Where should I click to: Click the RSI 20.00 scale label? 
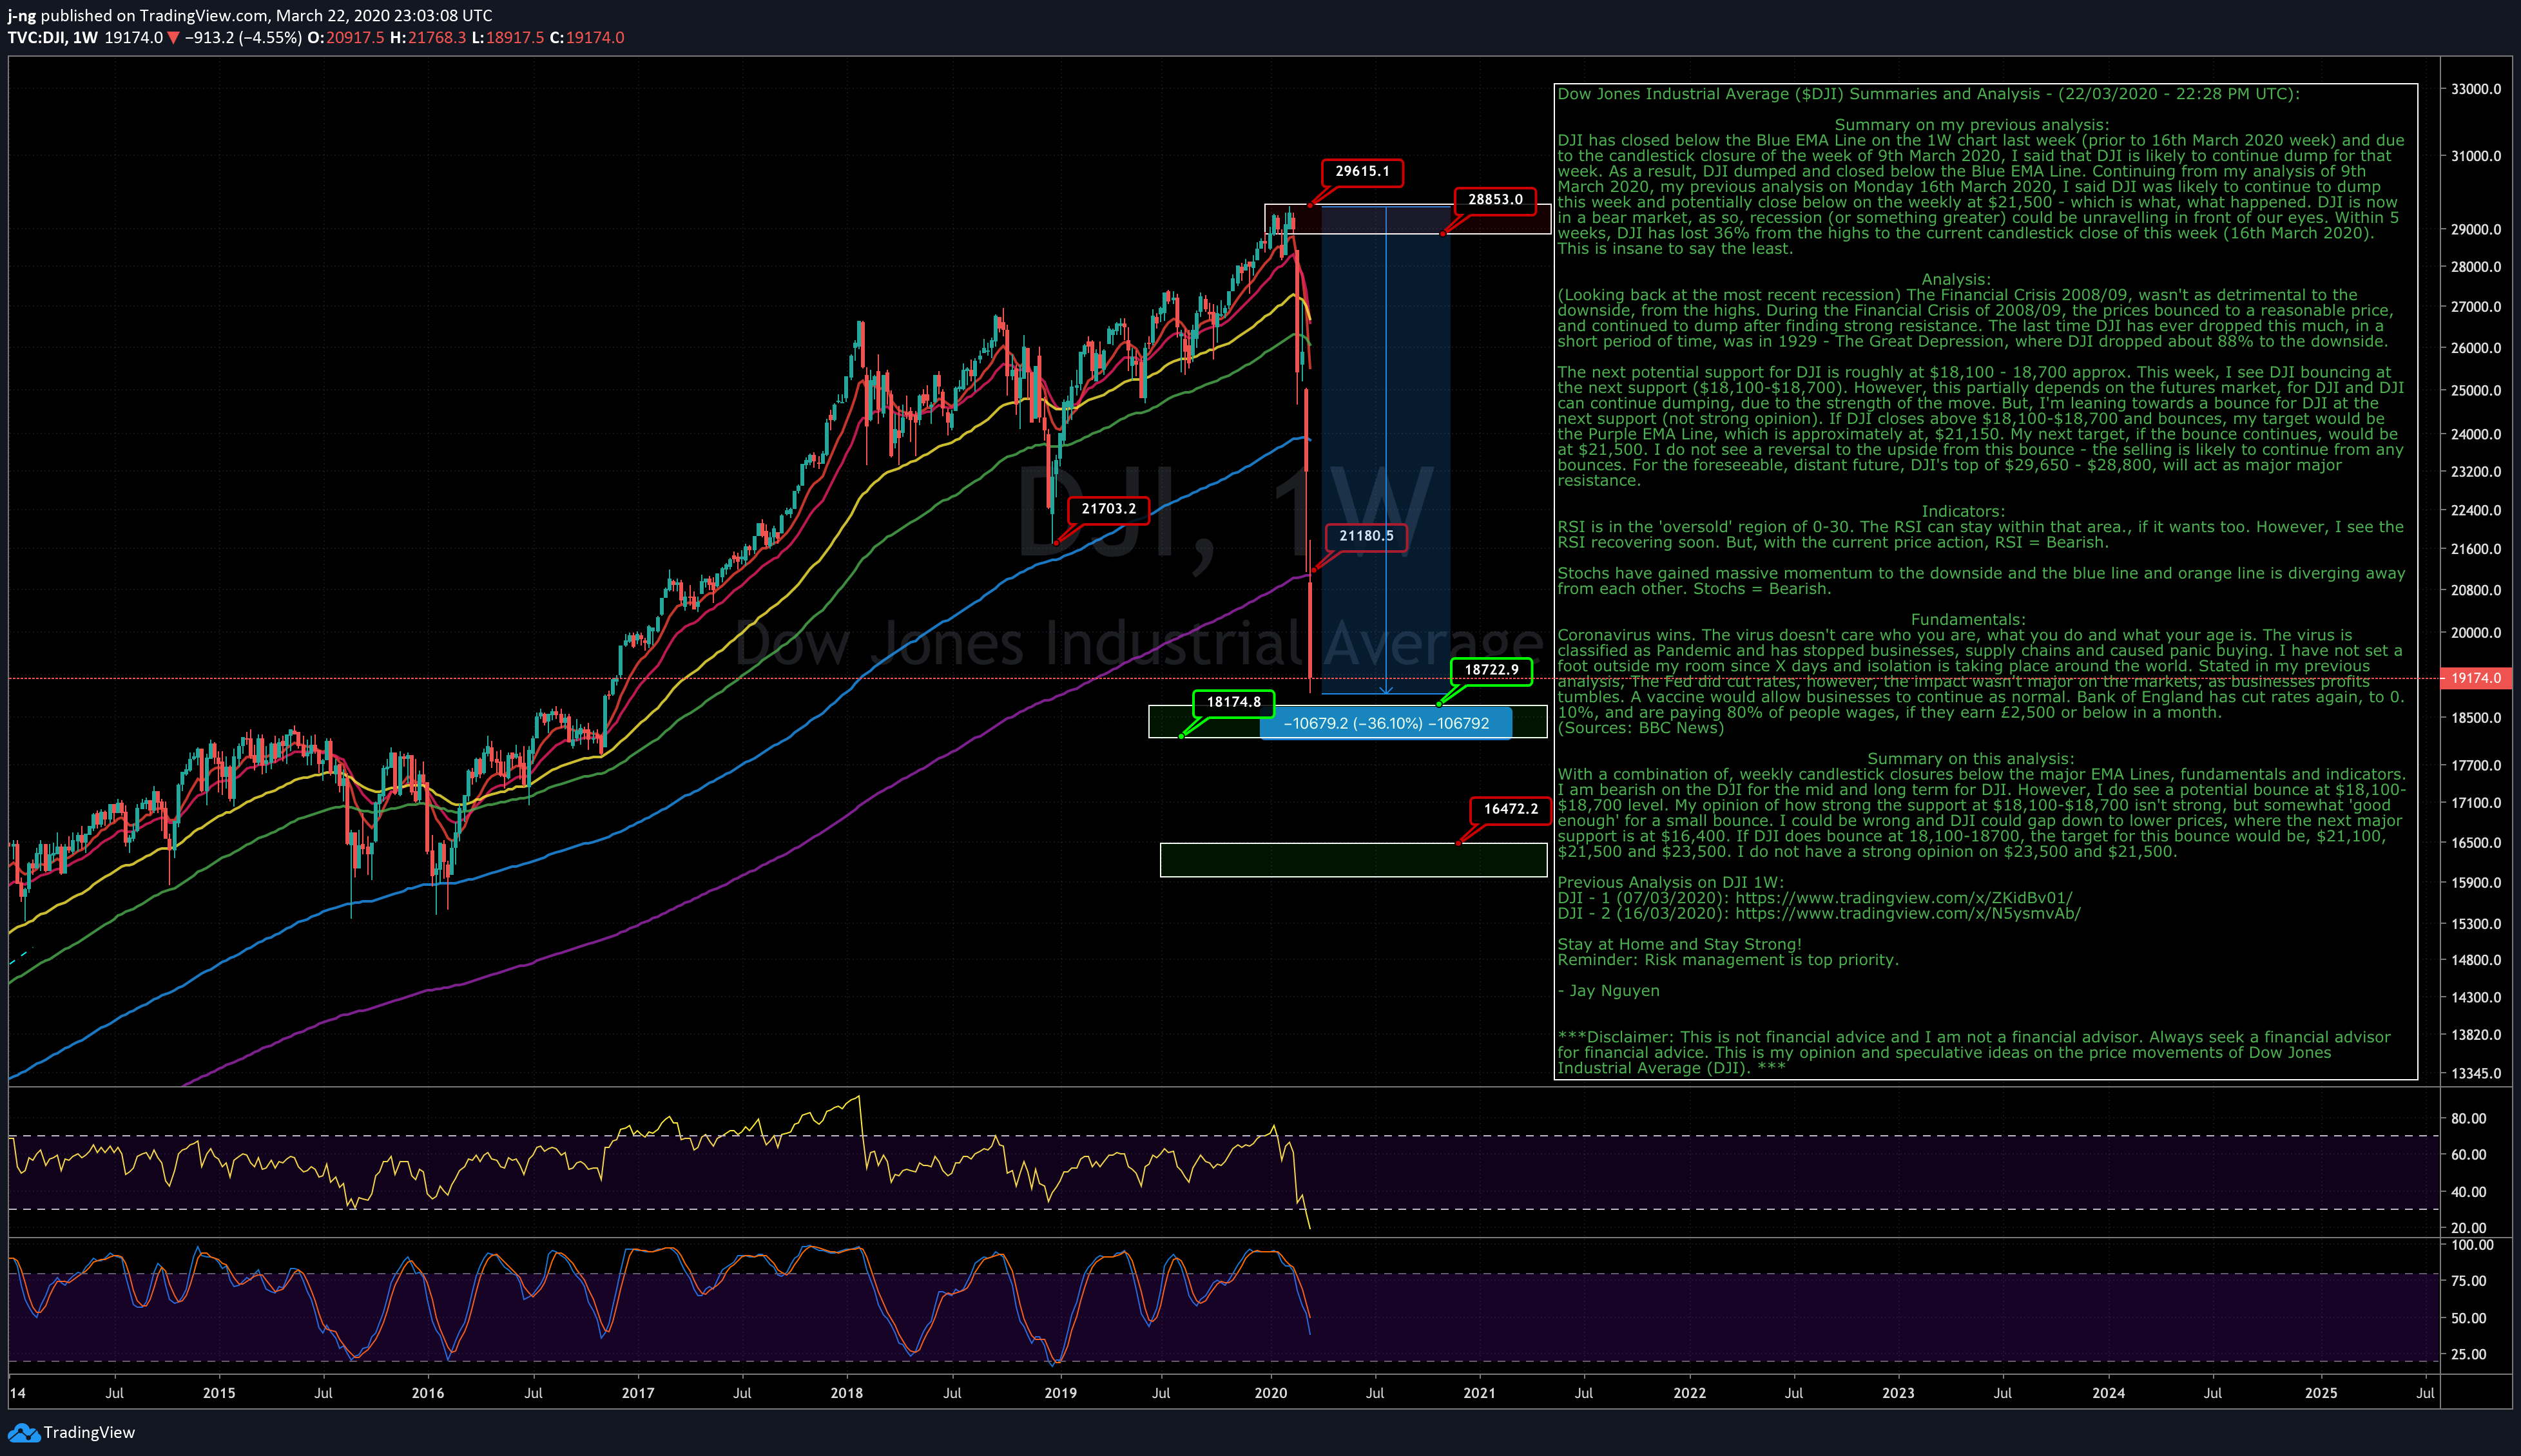[x=2468, y=1227]
